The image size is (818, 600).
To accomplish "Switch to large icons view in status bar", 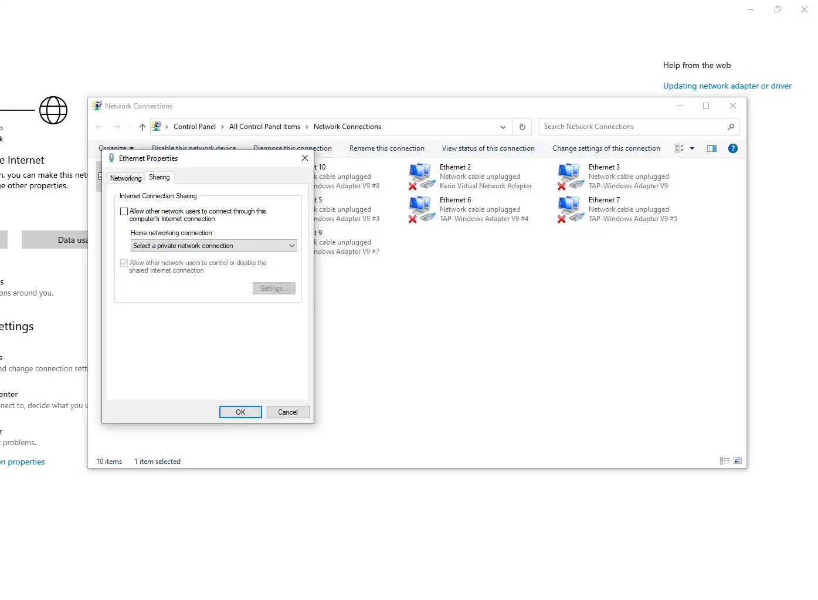I will click(x=737, y=461).
